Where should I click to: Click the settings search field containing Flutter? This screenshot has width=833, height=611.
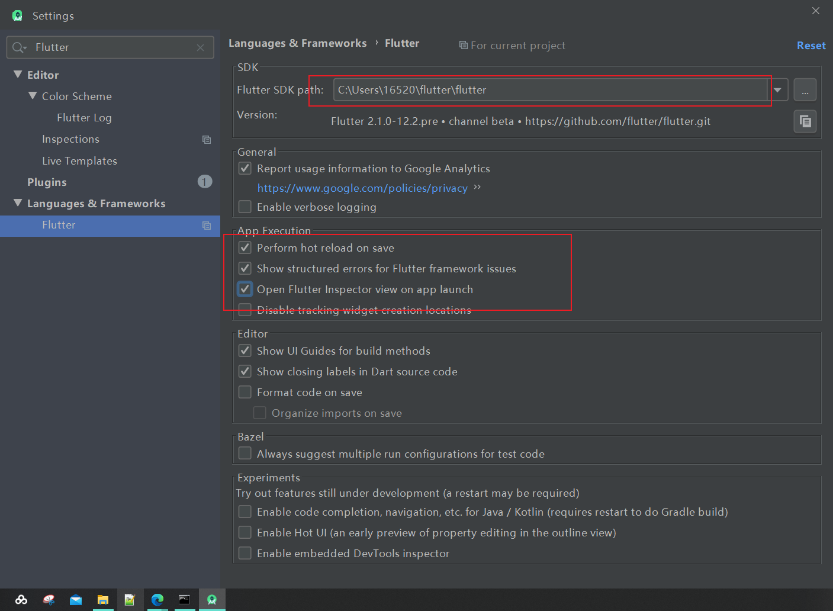click(x=110, y=47)
